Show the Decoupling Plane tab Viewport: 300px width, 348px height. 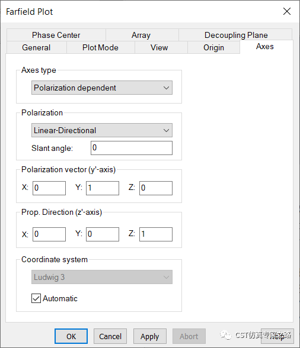(235, 35)
